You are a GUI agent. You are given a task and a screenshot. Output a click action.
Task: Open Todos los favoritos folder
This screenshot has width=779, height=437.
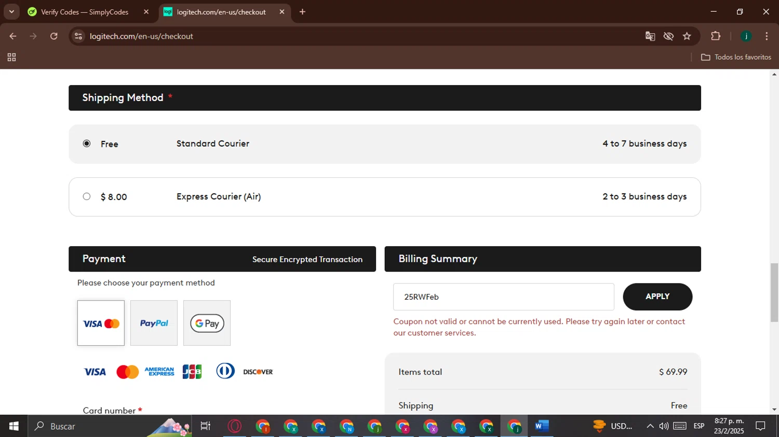pos(736,57)
